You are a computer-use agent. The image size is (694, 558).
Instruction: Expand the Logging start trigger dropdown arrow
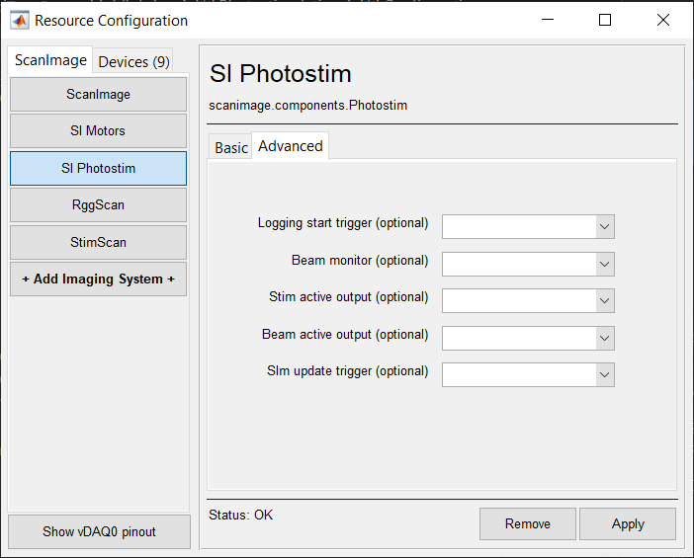click(605, 227)
